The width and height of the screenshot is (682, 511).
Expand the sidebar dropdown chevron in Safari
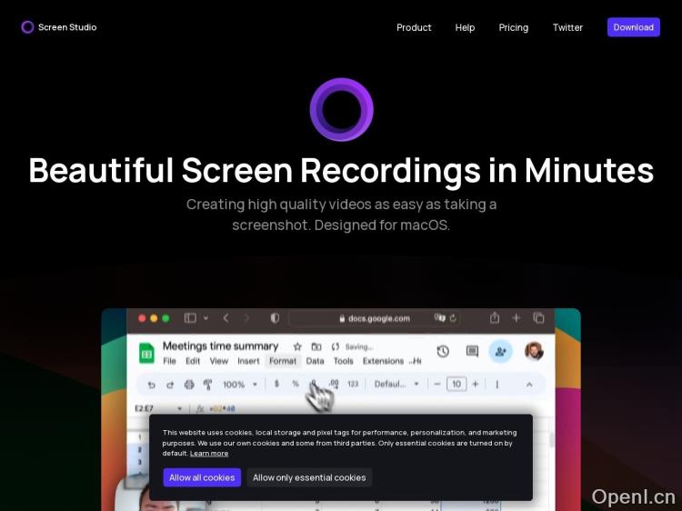pyautogui.click(x=206, y=318)
